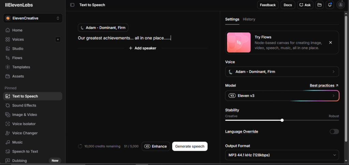Screen dimensions: 349x165
Task: Toggle Language Override switch
Action: click(x=334, y=132)
